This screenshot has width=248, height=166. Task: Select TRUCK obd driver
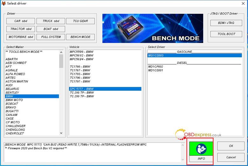tap(51, 21)
